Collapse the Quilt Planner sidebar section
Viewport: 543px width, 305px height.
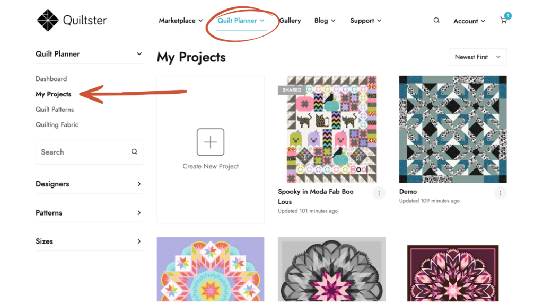click(x=139, y=54)
